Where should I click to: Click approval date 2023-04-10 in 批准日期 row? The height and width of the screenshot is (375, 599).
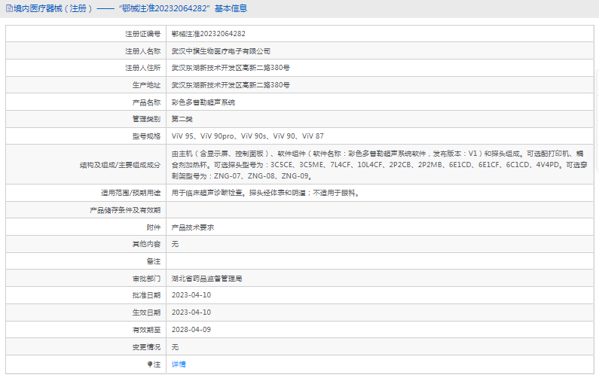click(191, 295)
